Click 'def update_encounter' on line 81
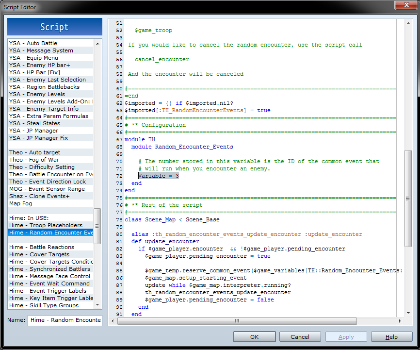420x350 pixels. (165, 241)
